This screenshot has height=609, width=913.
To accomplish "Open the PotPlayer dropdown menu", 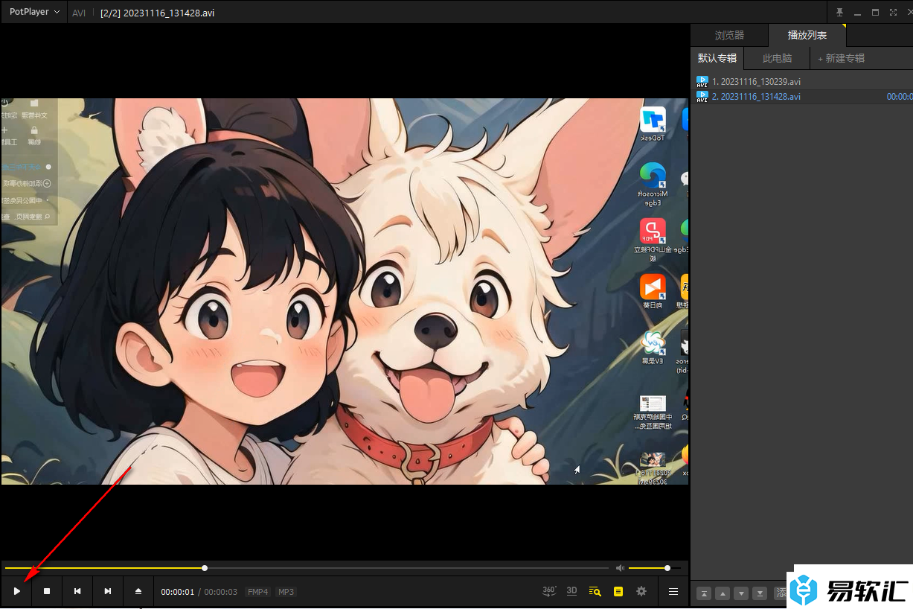I will click(34, 12).
